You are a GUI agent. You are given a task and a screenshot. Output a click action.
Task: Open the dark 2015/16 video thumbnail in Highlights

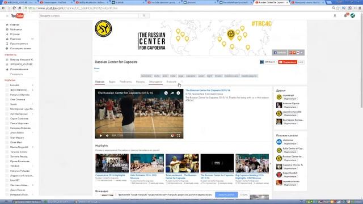(217, 163)
